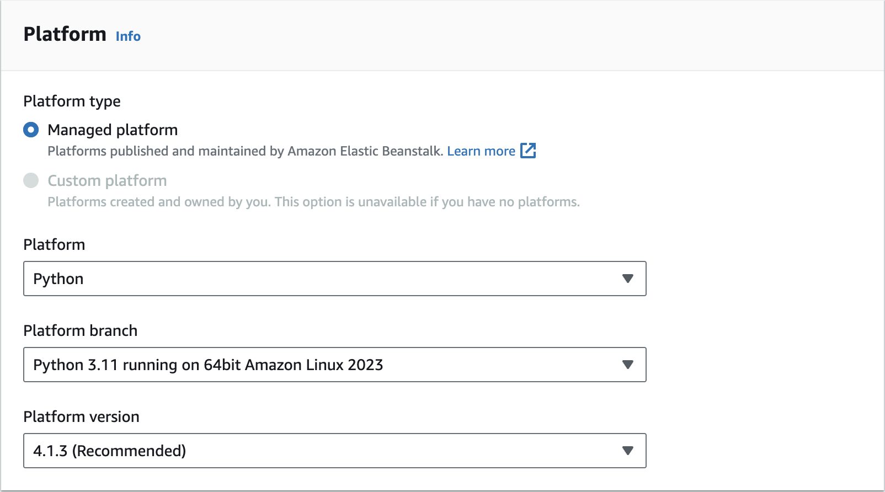Click the external link icon after Learn more

(x=528, y=151)
